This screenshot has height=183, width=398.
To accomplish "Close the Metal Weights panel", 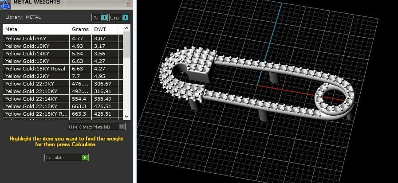I will pyautogui.click(x=128, y=4).
